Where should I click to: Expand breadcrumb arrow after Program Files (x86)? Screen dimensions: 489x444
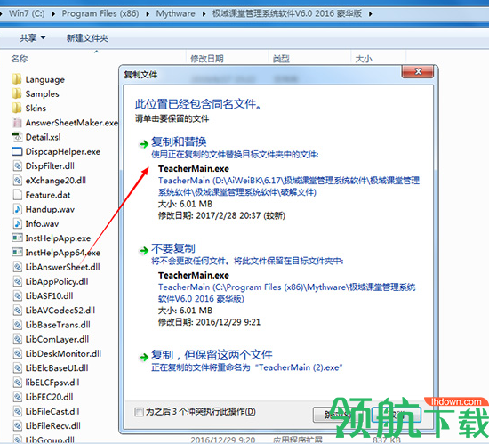148,14
